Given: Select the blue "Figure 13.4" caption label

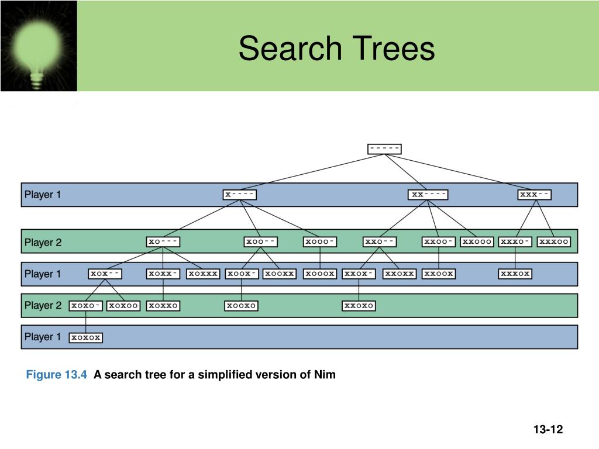Looking at the screenshot, I should 57,375.
